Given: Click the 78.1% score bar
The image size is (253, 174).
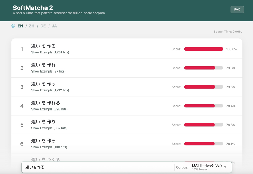Looking at the screenshot, I should [204, 144].
